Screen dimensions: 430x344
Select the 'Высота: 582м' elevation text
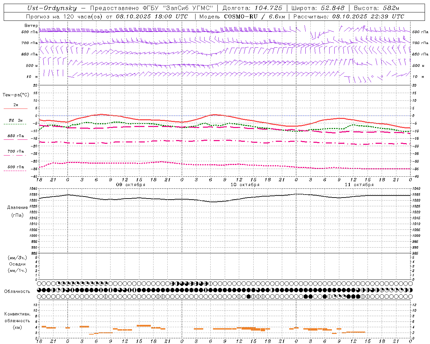coord(377,8)
